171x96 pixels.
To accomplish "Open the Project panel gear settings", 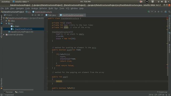I will pos(39,15).
